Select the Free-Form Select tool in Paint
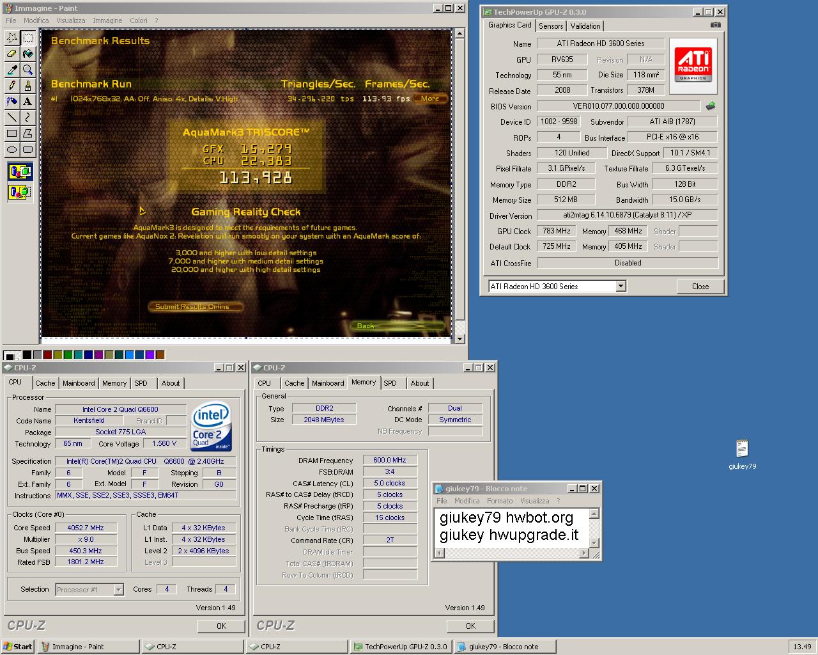 tap(12, 38)
